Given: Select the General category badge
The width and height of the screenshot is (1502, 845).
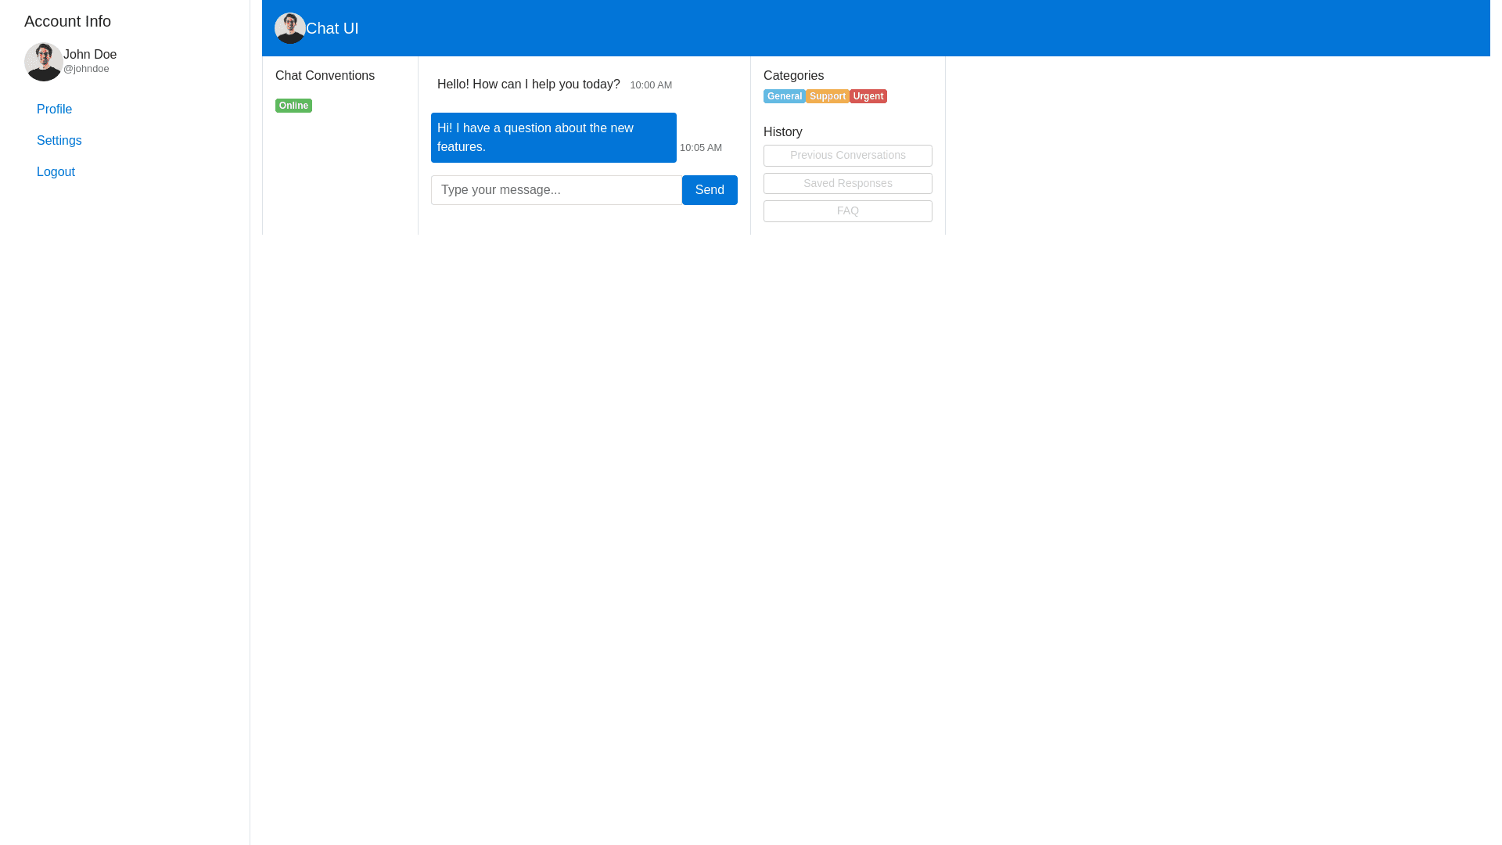Looking at the screenshot, I should point(784,96).
